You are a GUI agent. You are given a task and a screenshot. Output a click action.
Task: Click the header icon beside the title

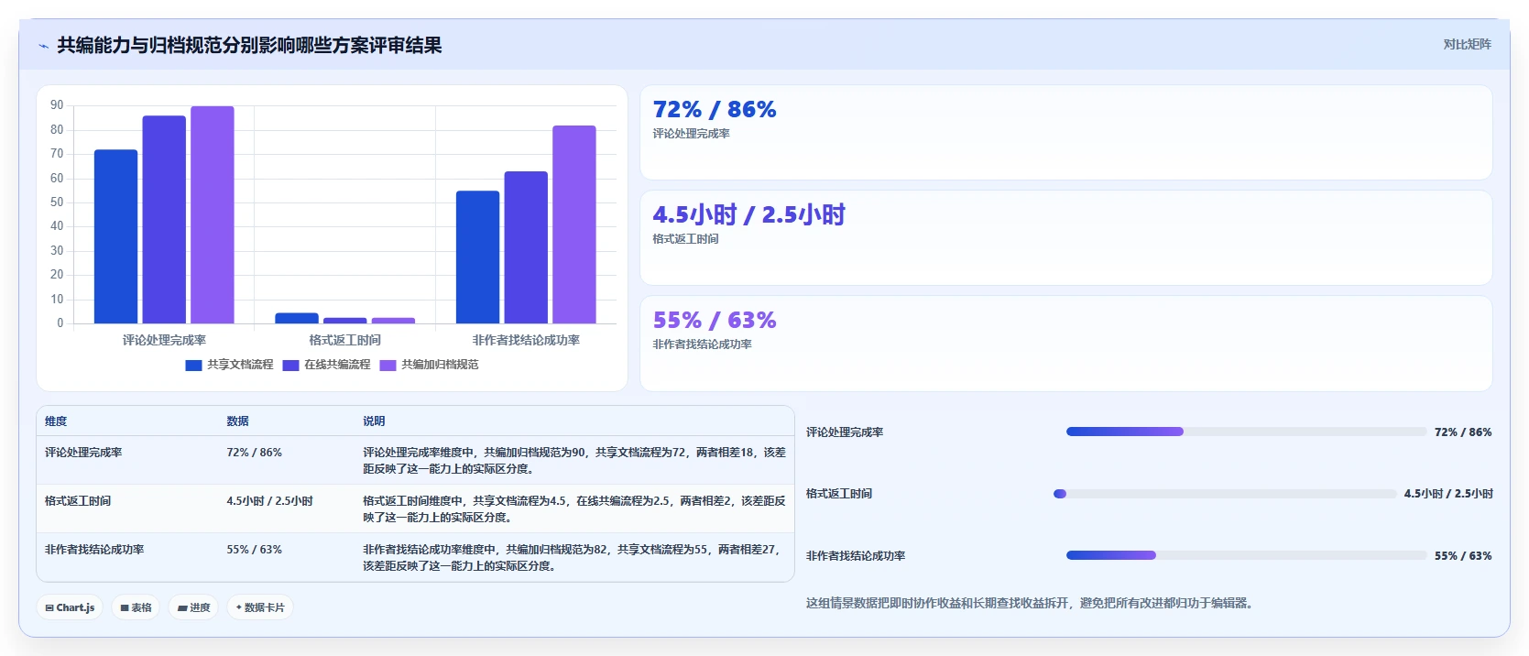pos(43,46)
